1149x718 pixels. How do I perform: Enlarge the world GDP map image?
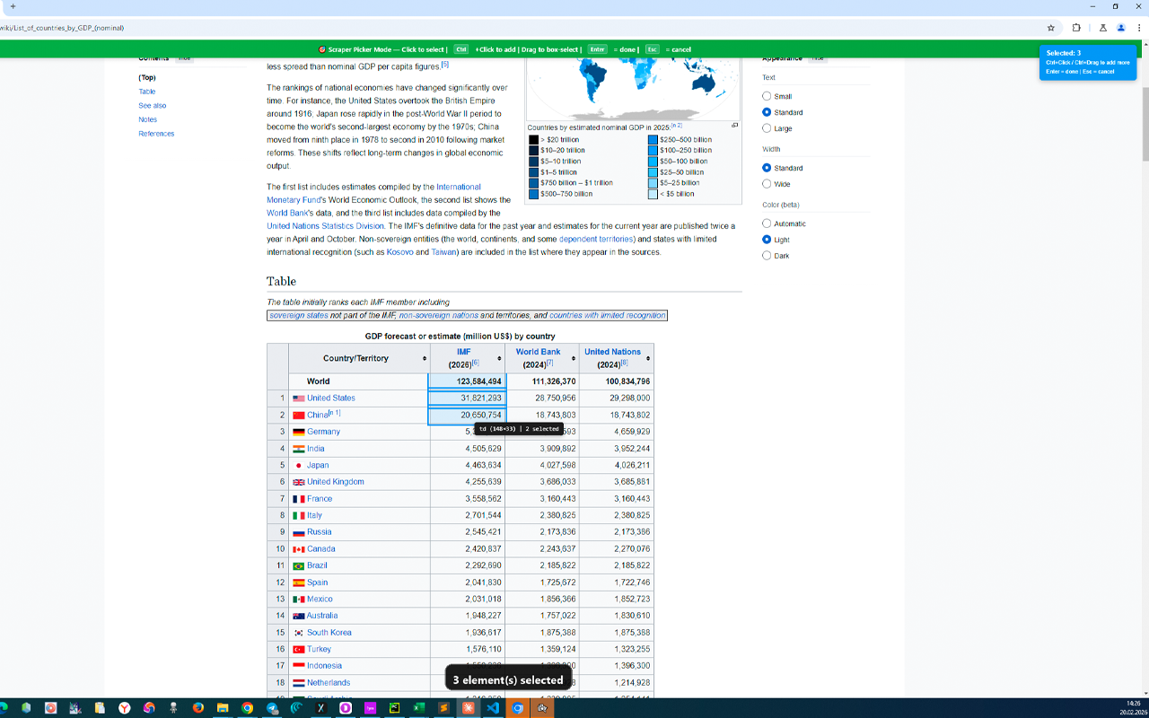point(734,126)
